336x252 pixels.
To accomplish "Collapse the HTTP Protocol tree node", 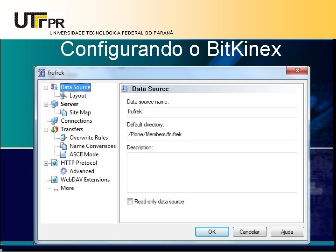I will [x=46, y=164].
